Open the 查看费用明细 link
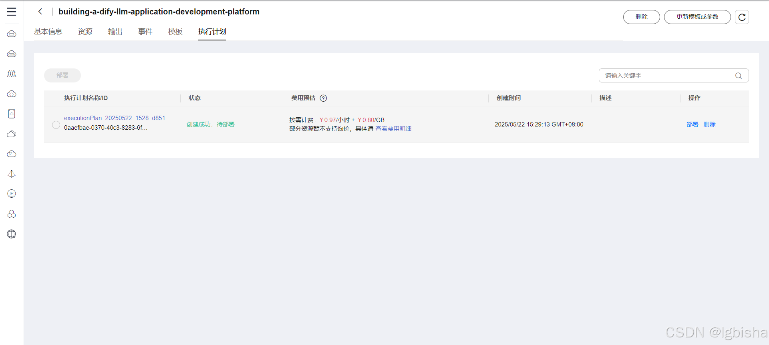 [x=393, y=129]
